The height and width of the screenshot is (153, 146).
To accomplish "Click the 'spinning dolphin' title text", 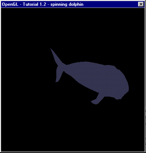I will pos(67,5).
